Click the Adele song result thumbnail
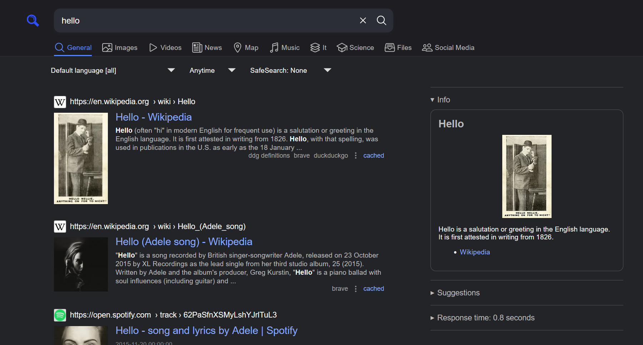 pyautogui.click(x=81, y=264)
